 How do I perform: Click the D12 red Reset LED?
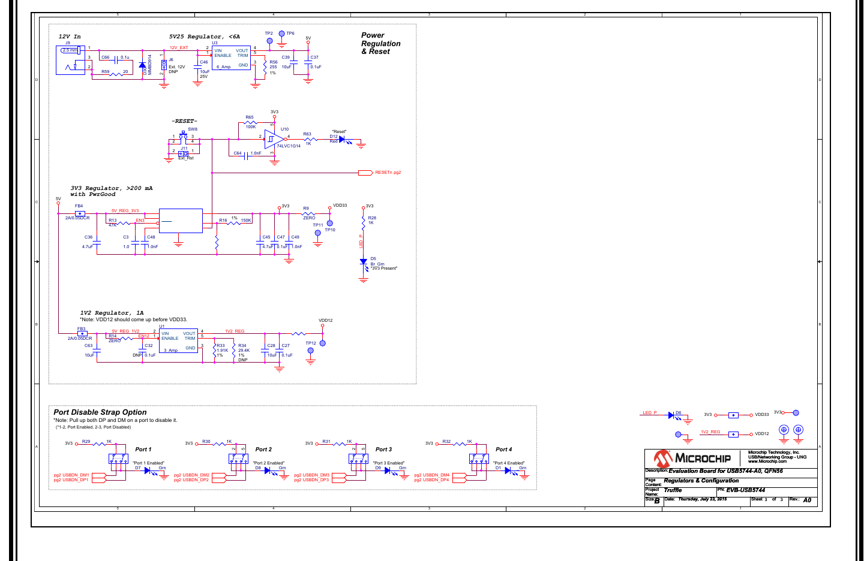pyautogui.click(x=342, y=139)
